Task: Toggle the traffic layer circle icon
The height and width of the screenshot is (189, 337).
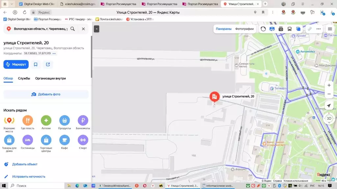Action: (x=263, y=29)
